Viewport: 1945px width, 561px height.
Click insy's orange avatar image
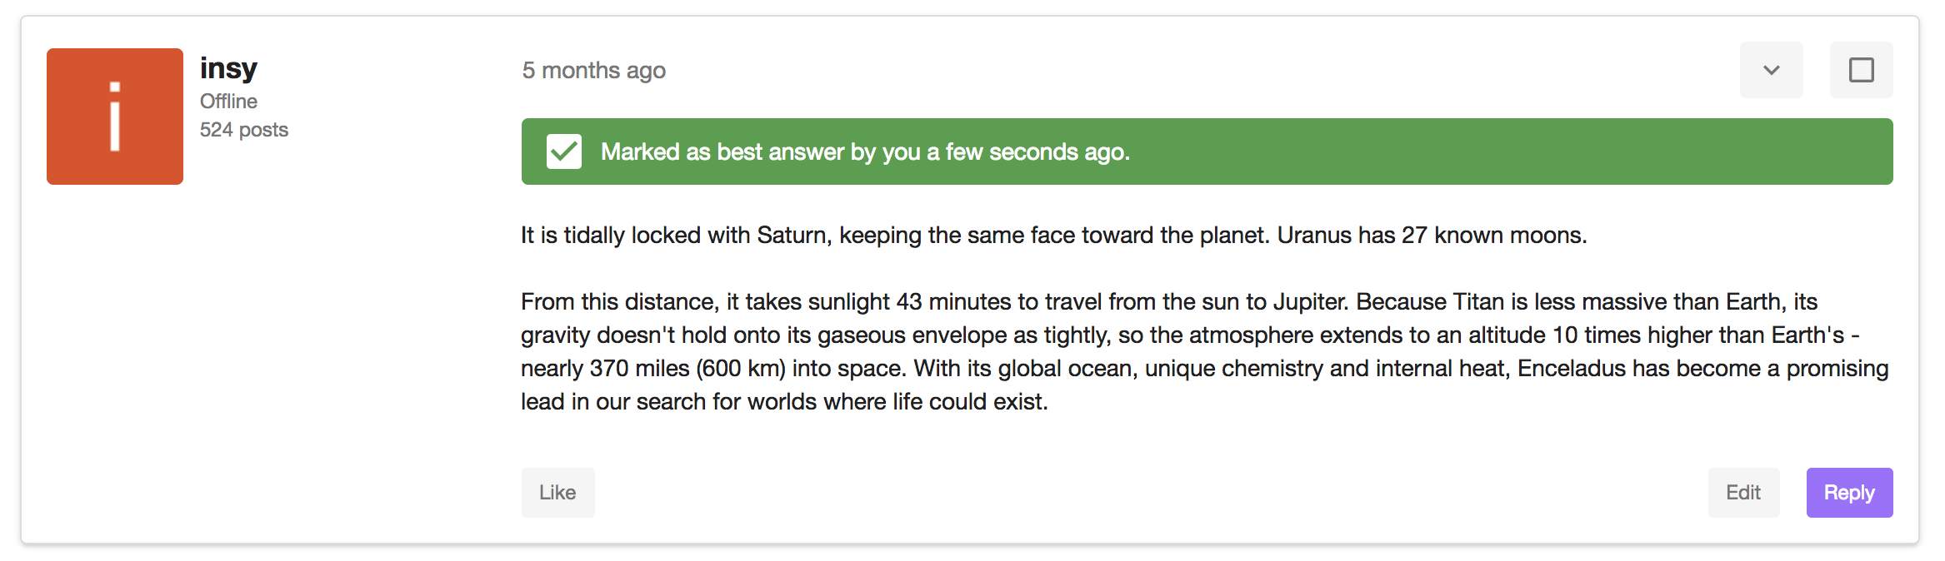(115, 117)
